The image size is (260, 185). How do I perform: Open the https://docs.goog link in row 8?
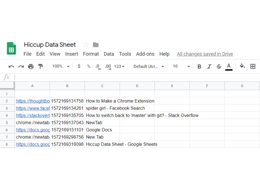click(33, 144)
